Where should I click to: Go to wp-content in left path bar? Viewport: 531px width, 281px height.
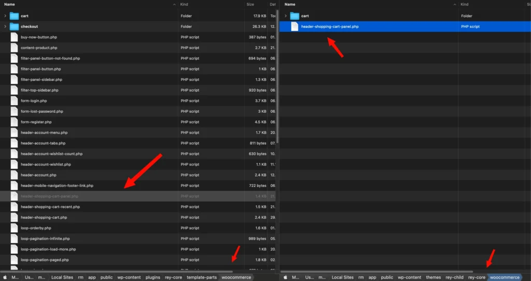pyautogui.click(x=129, y=277)
